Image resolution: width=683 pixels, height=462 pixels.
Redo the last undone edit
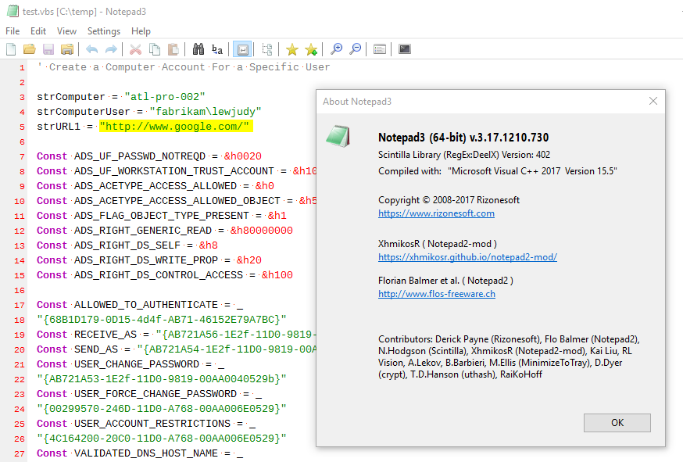tap(110, 48)
